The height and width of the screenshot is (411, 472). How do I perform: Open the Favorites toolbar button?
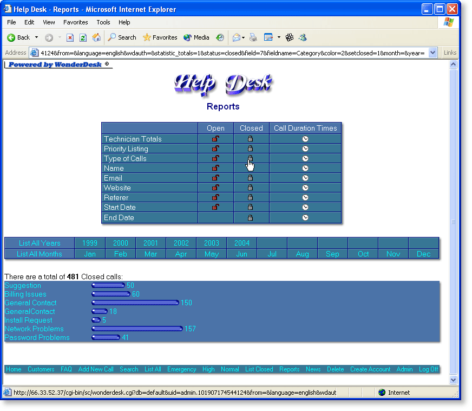[160, 37]
